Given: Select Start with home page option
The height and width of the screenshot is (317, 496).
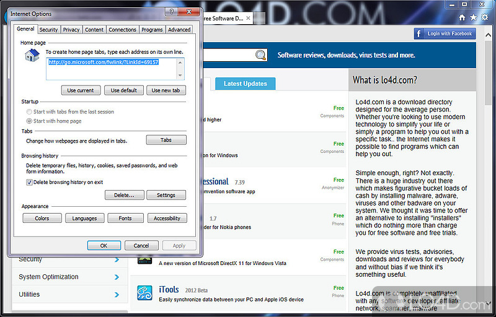Looking at the screenshot, I should 29,121.
